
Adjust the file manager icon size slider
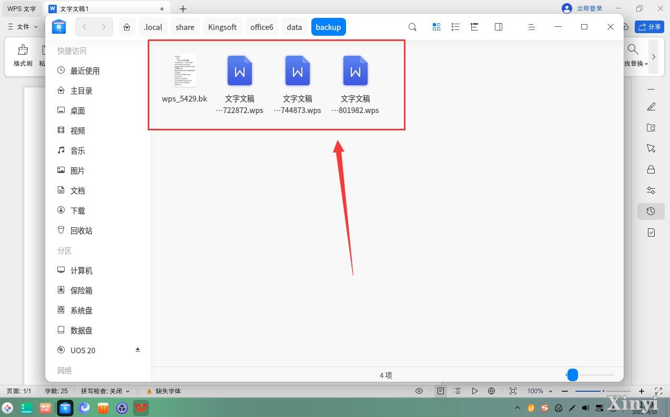click(573, 375)
